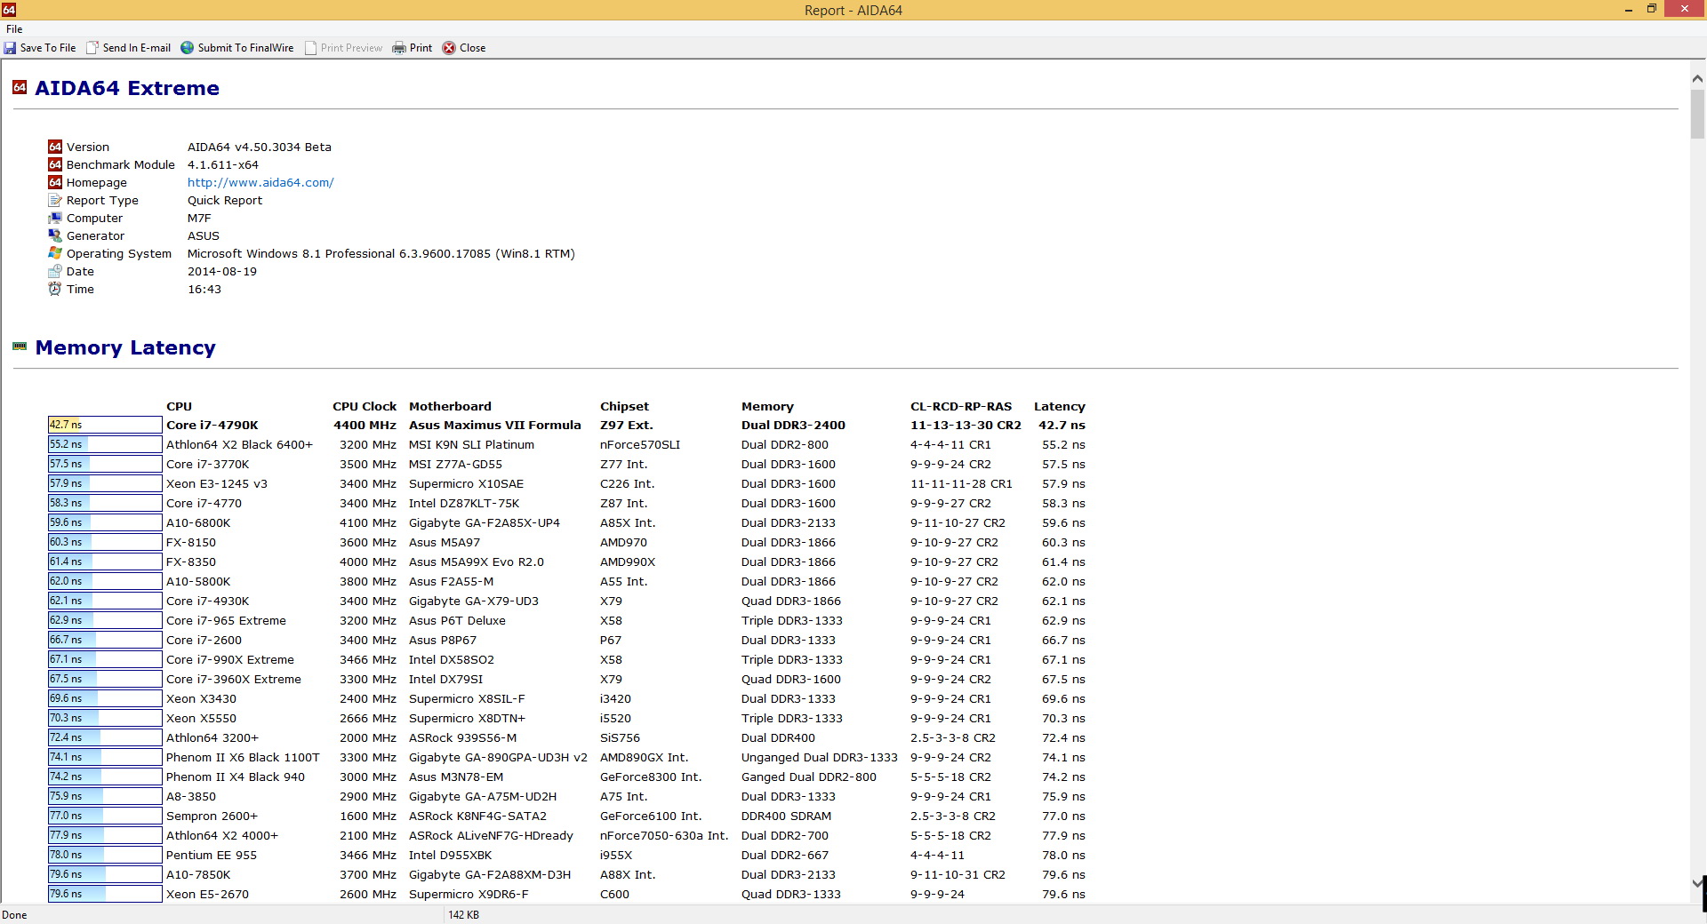The height and width of the screenshot is (924, 1707).
Task: Select the Xeon X3430 CPU entry
Action: (202, 698)
